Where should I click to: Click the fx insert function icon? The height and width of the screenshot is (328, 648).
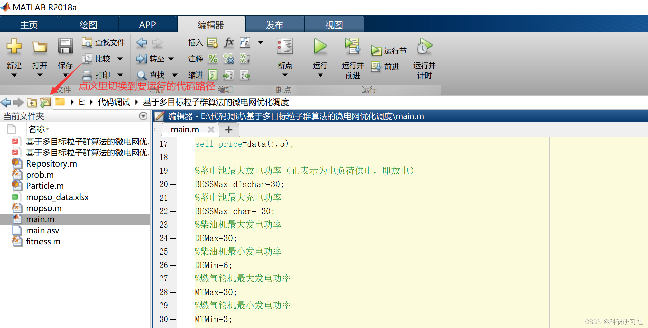(229, 42)
